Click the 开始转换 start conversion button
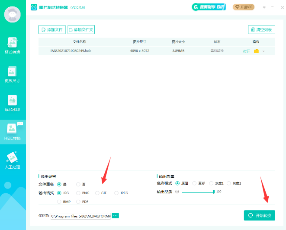 (x=259, y=215)
